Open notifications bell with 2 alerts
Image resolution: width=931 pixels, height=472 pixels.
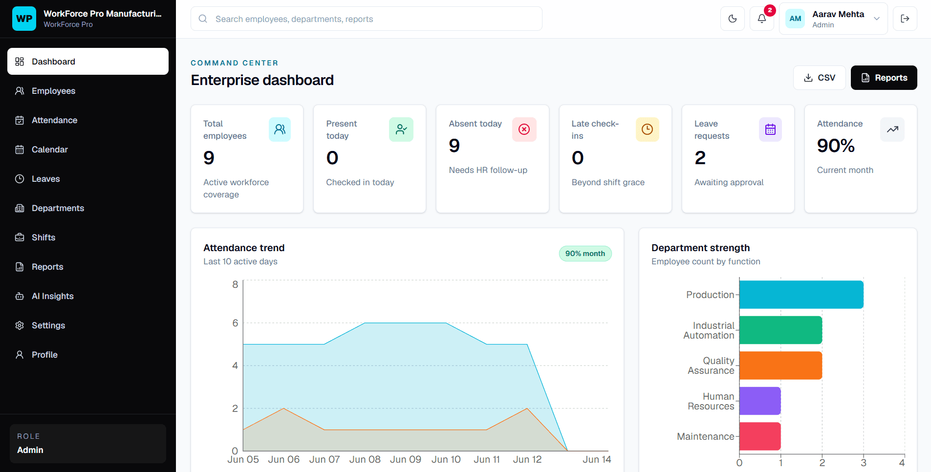coord(762,19)
